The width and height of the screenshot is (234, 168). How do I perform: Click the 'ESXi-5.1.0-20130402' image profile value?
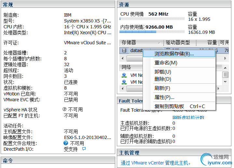[88, 137]
